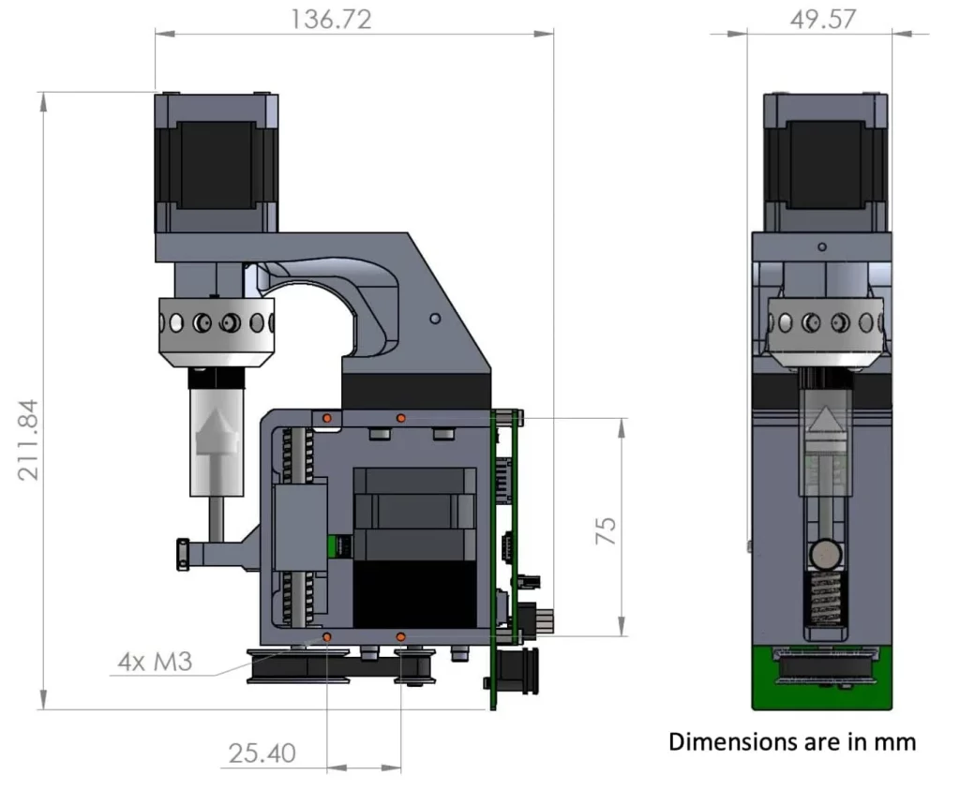This screenshot has width=960, height=790.
Task: Click the 136.72 width dimension label
Action: click(328, 19)
